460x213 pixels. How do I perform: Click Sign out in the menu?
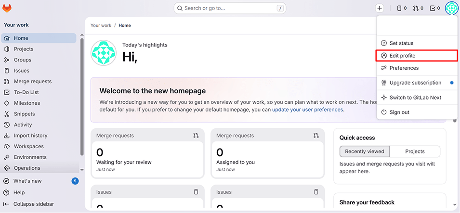pos(399,112)
